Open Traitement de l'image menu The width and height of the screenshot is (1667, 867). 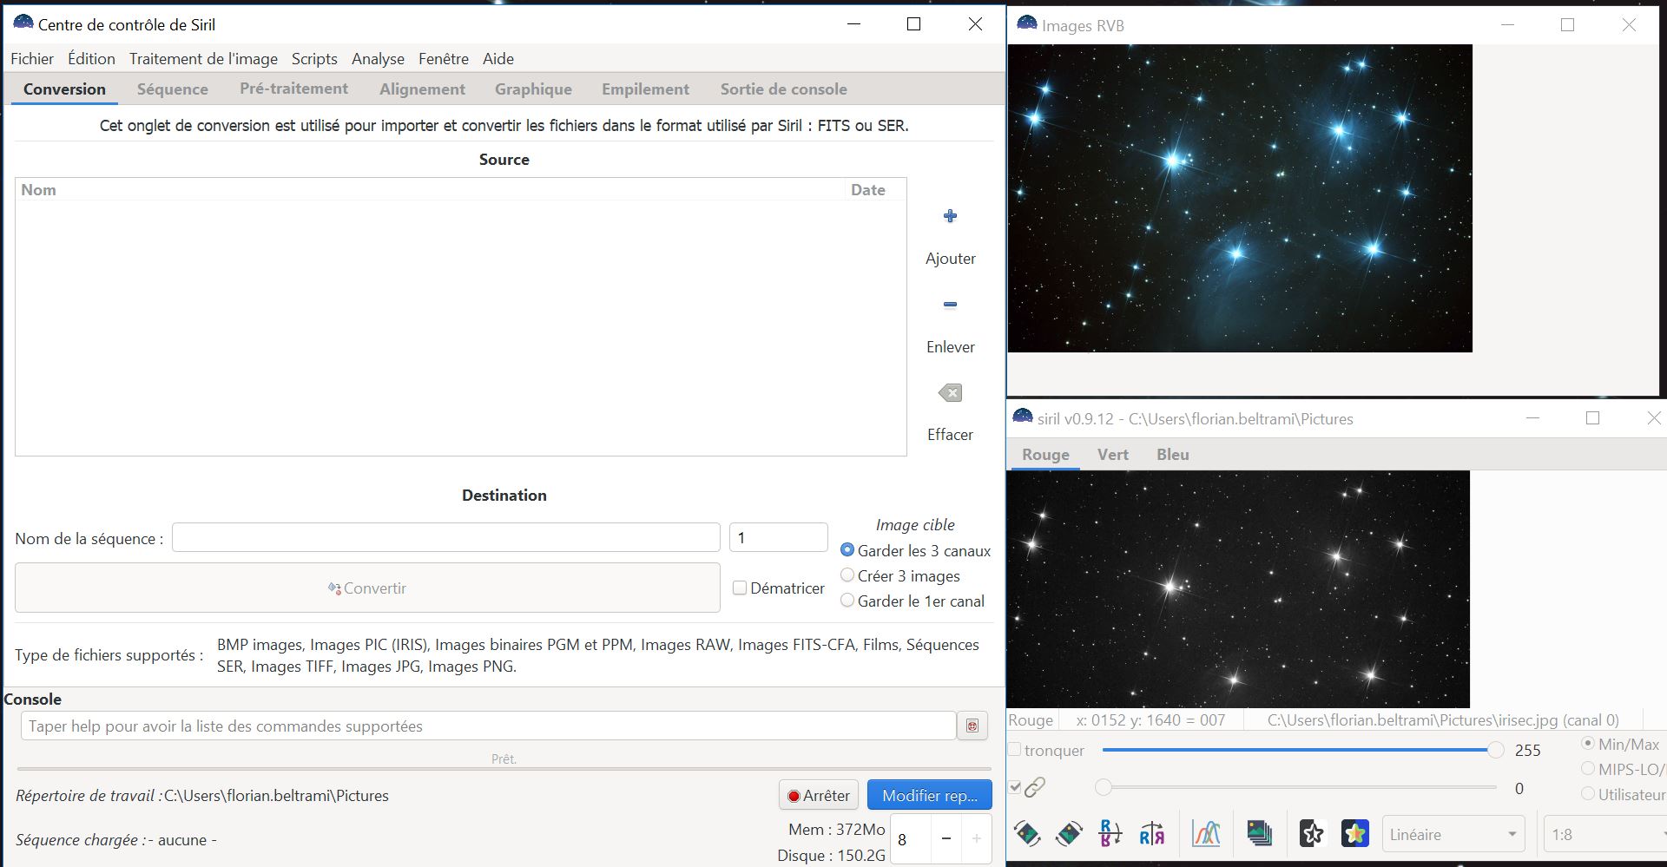pyautogui.click(x=203, y=59)
